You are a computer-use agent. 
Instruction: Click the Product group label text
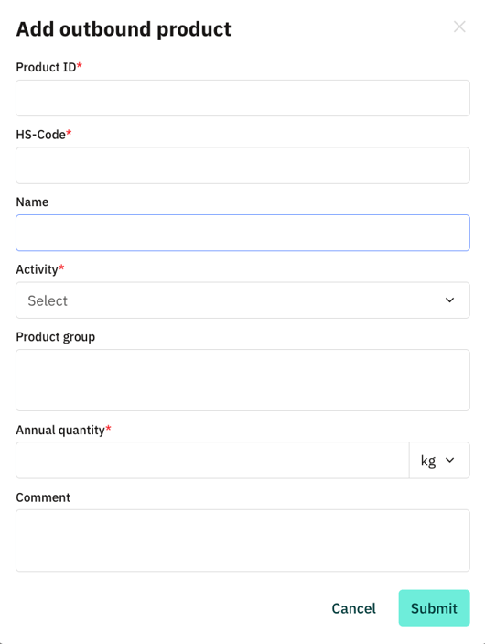(x=56, y=337)
